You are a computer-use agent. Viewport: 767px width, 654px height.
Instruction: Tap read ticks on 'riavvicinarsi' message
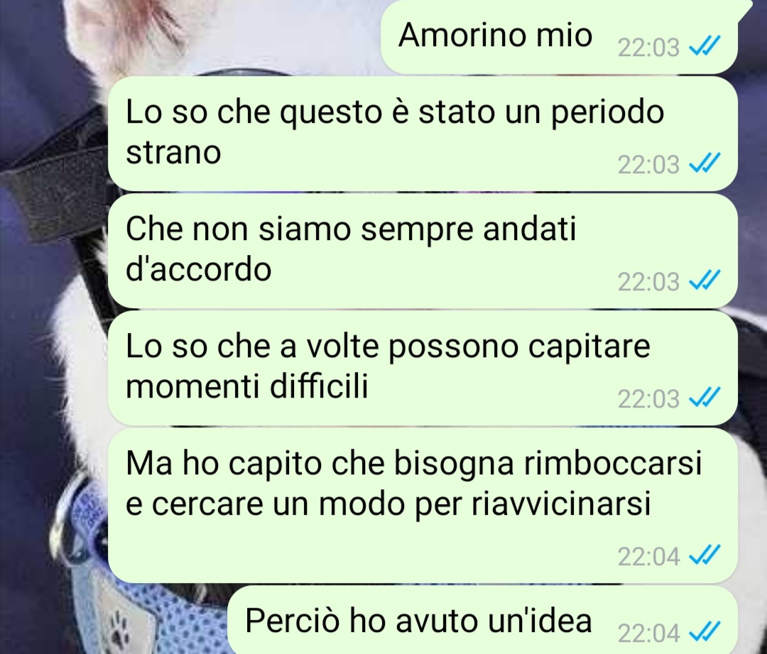(705, 555)
